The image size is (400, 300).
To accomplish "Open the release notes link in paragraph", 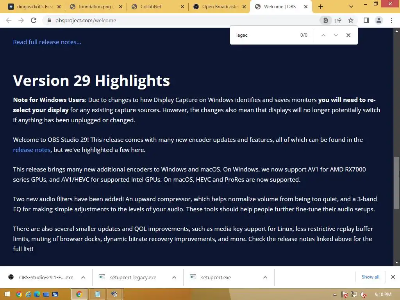I will pos(32,150).
